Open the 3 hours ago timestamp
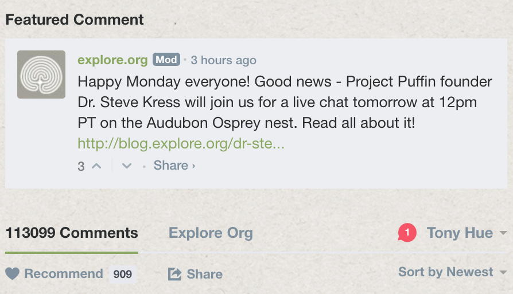The height and width of the screenshot is (294, 513). point(223,60)
